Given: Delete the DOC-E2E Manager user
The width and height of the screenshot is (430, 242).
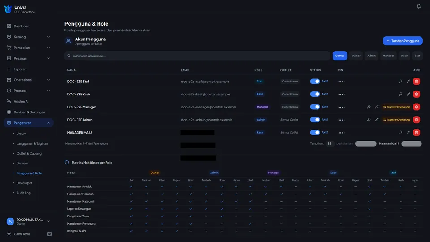Looking at the screenshot, I should [x=416, y=107].
